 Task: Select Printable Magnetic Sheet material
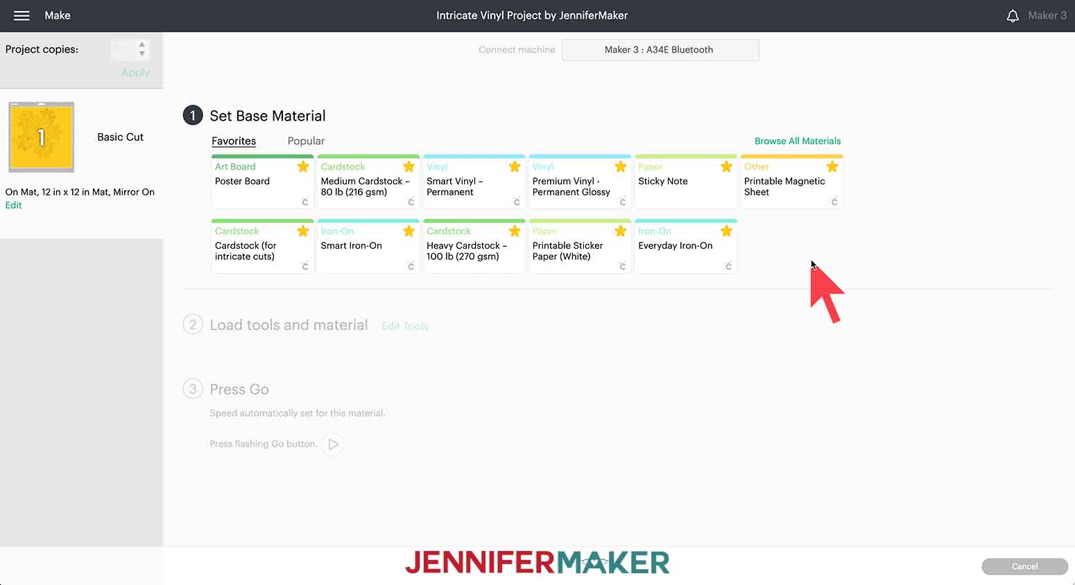coord(791,182)
